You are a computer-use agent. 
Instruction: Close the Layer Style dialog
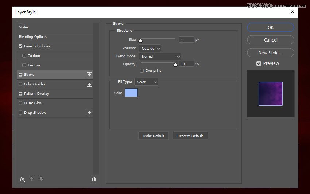click(292, 12)
